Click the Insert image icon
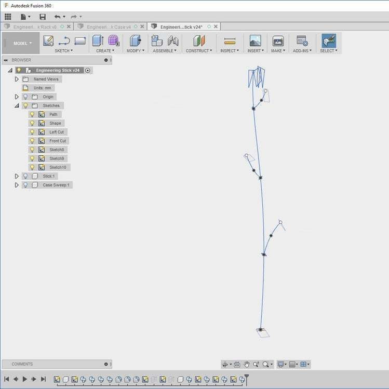 click(255, 41)
